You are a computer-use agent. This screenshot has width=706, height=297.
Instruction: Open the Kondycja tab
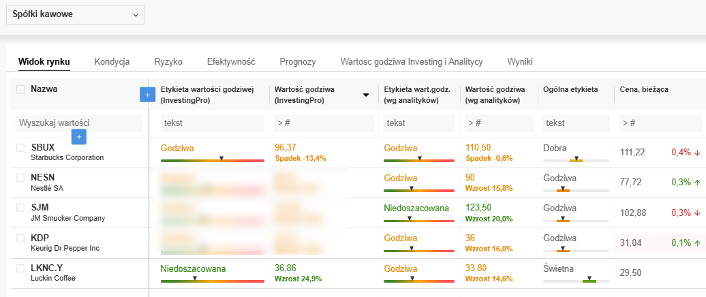tap(112, 62)
